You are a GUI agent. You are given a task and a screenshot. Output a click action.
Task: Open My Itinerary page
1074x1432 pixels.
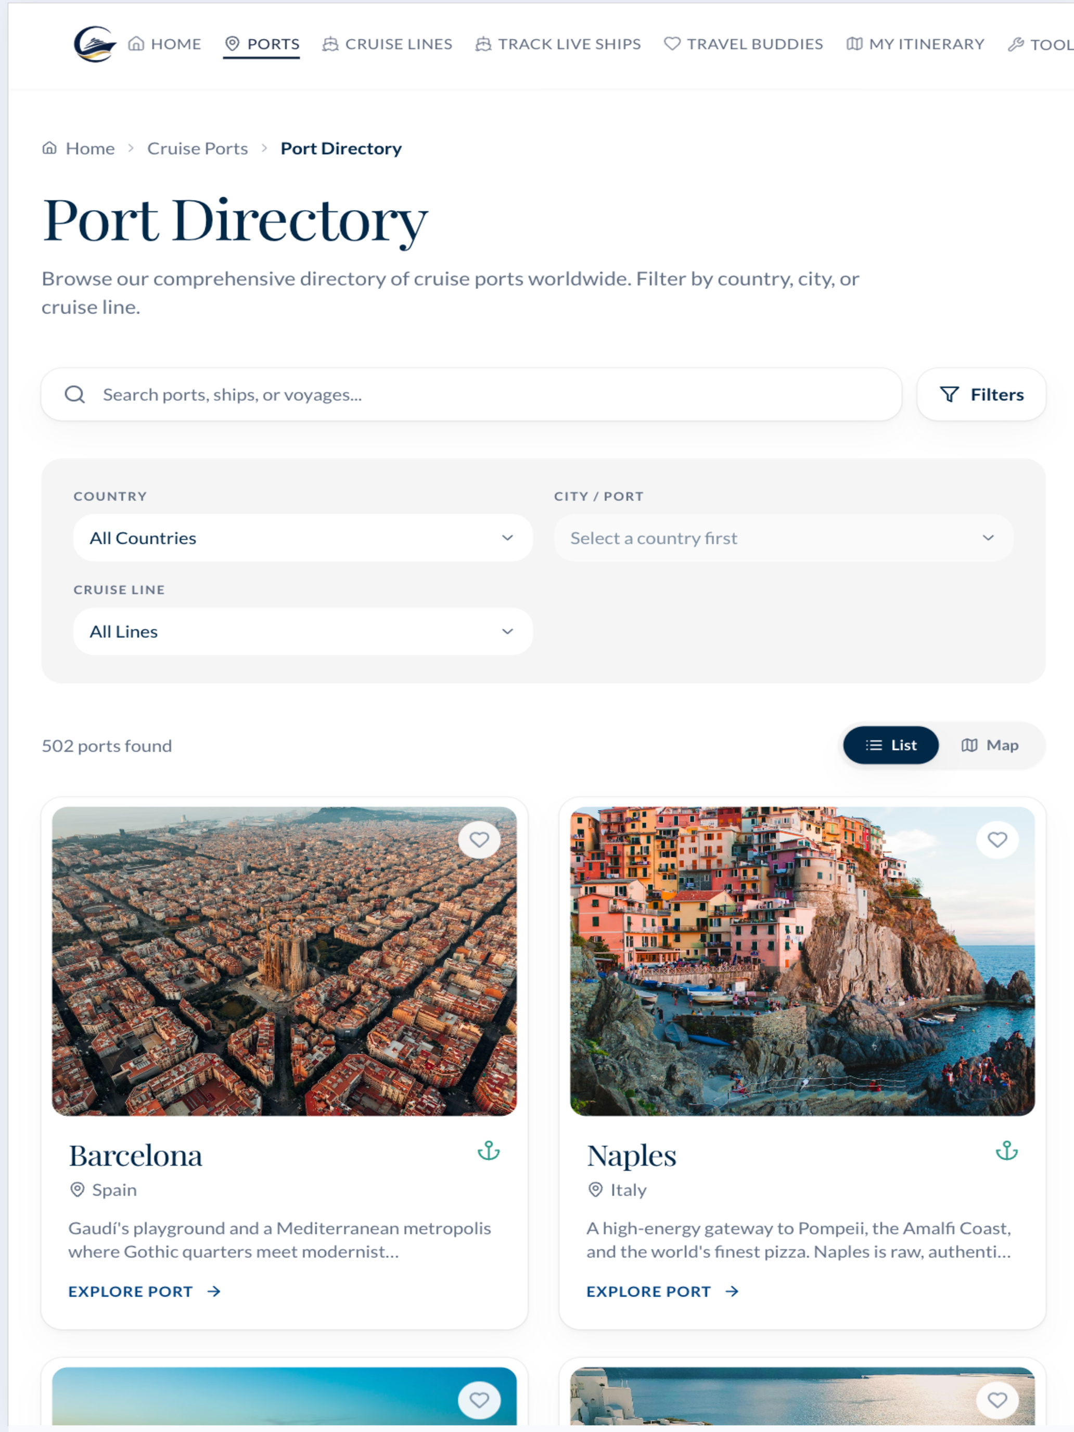[x=915, y=44]
